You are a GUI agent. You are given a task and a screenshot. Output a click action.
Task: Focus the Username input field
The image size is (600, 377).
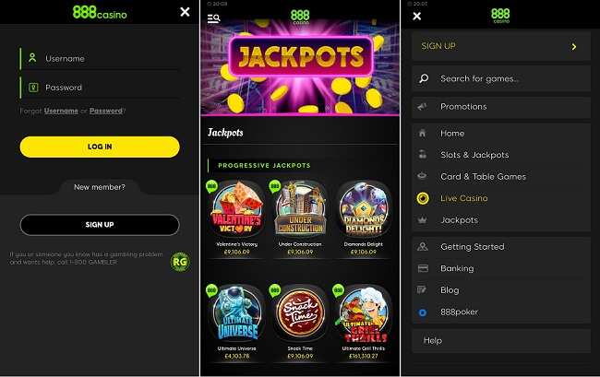tap(101, 58)
